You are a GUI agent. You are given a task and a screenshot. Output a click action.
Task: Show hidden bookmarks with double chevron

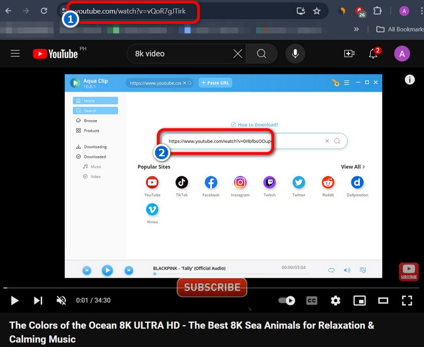point(356,29)
